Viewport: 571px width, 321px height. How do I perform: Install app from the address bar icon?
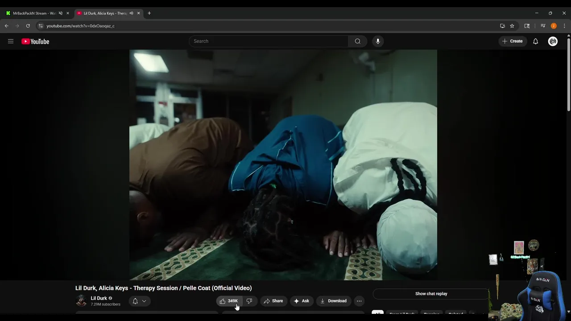tap(502, 26)
